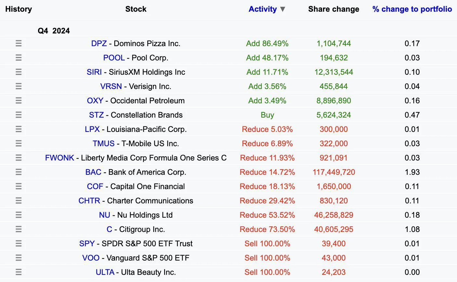Click the VRSN stock ticker link
The image size is (457, 282).
coord(111,86)
